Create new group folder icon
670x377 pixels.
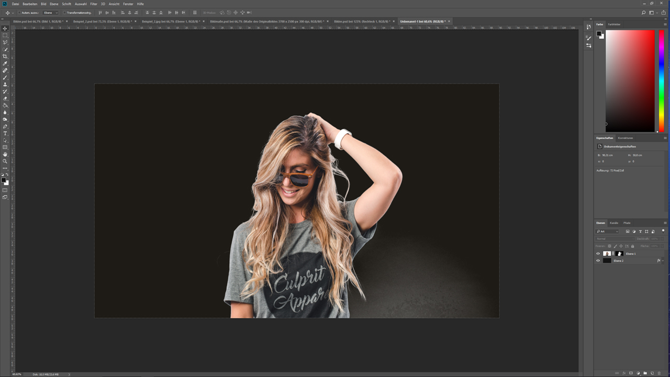645,373
